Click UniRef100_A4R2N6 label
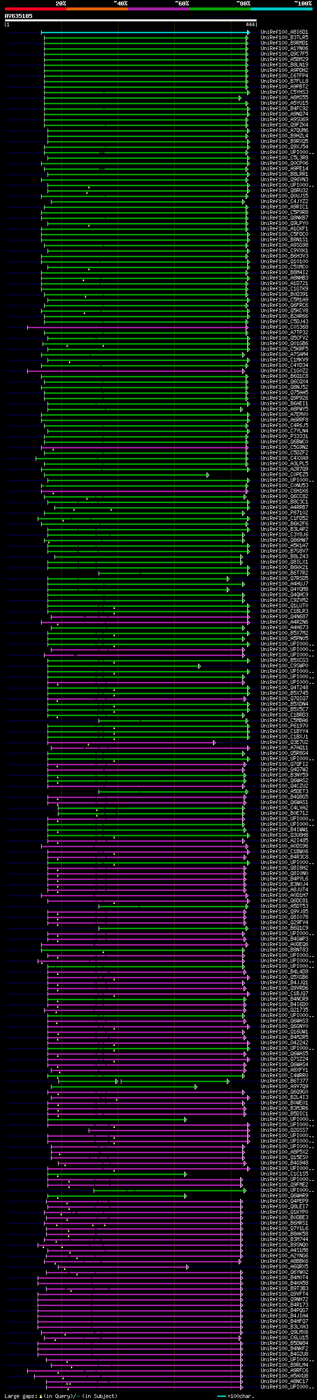Image resolution: width=317 pixels, height=1400 pixels. click(x=284, y=622)
